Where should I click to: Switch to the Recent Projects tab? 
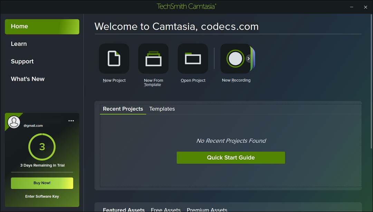tap(123, 109)
